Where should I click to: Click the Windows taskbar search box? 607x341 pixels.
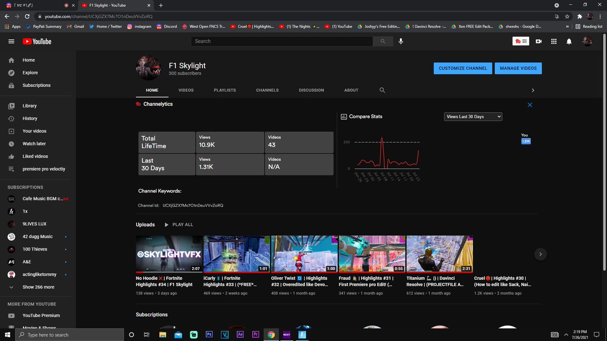tap(69, 334)
